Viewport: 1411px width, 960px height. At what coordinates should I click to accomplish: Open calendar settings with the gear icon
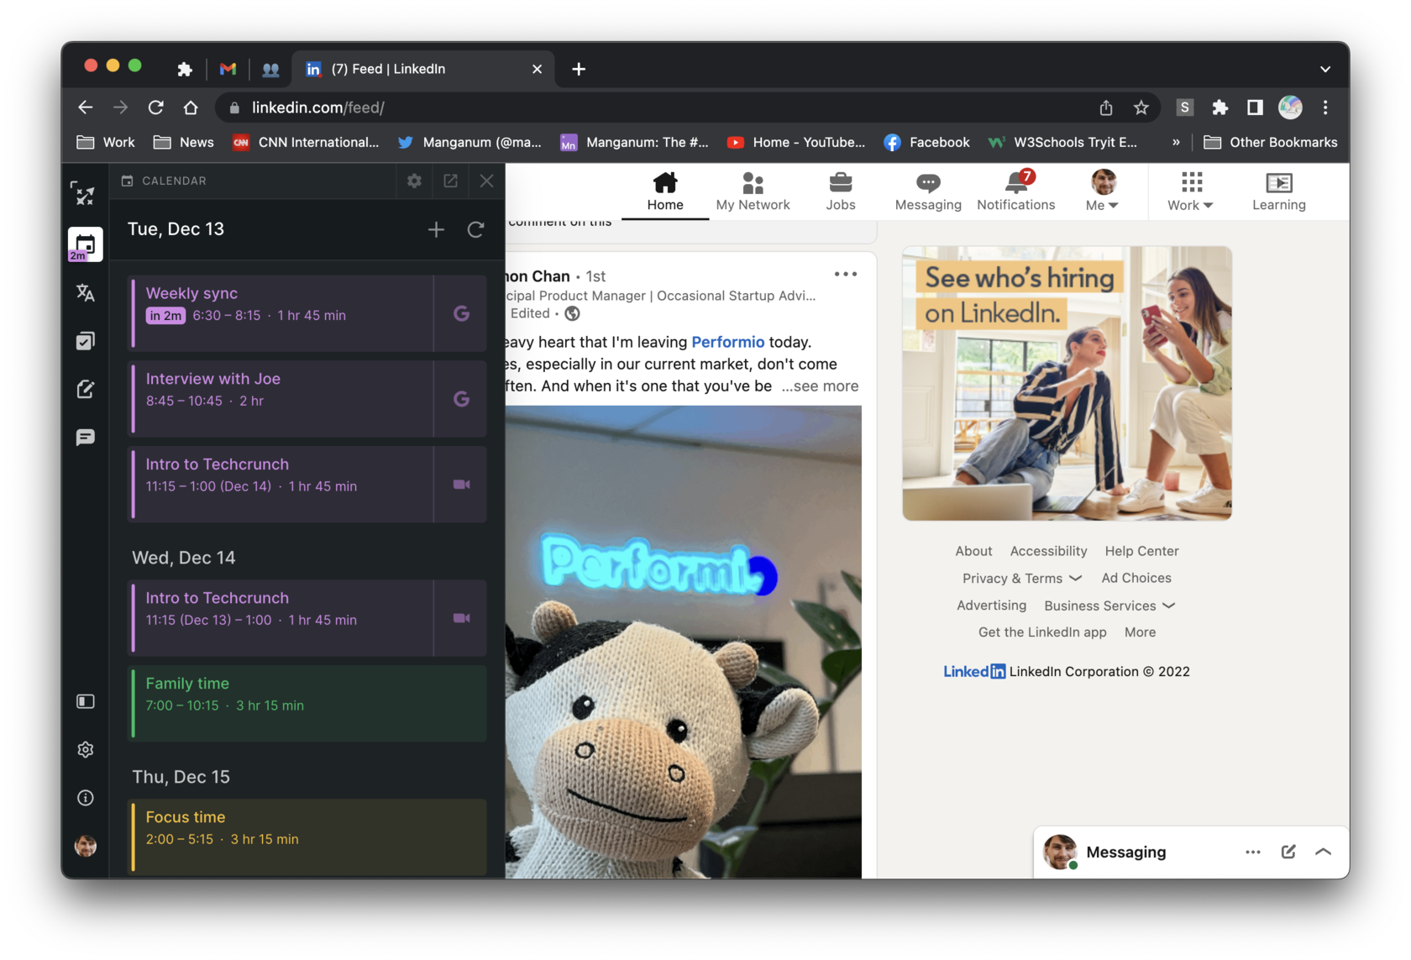tap(413, 181)
